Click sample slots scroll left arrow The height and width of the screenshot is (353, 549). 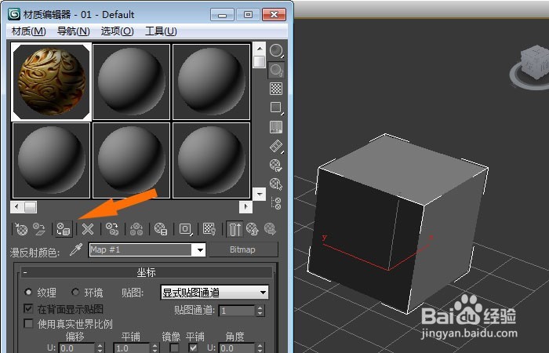[x=16, y=207]
